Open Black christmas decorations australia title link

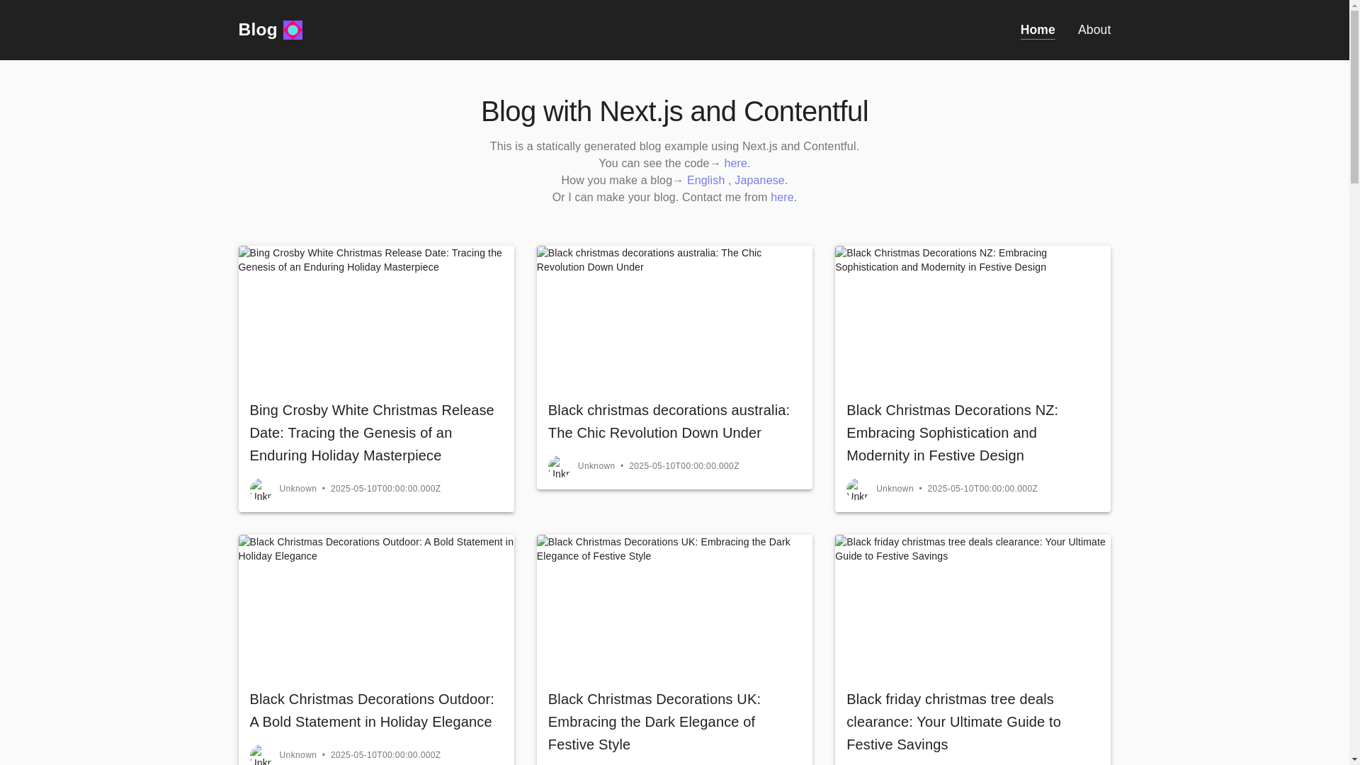669,421
